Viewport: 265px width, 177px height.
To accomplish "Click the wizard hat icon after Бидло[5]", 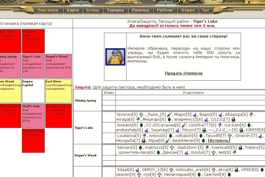I will click(220, 115).
